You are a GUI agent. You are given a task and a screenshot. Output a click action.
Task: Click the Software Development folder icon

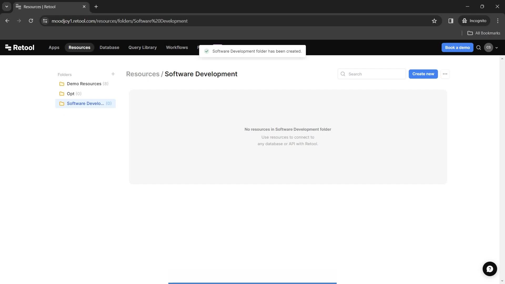click(x=62, y=103)
